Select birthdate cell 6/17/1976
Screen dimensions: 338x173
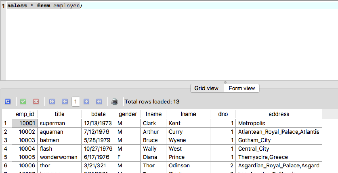pos(98,157)
